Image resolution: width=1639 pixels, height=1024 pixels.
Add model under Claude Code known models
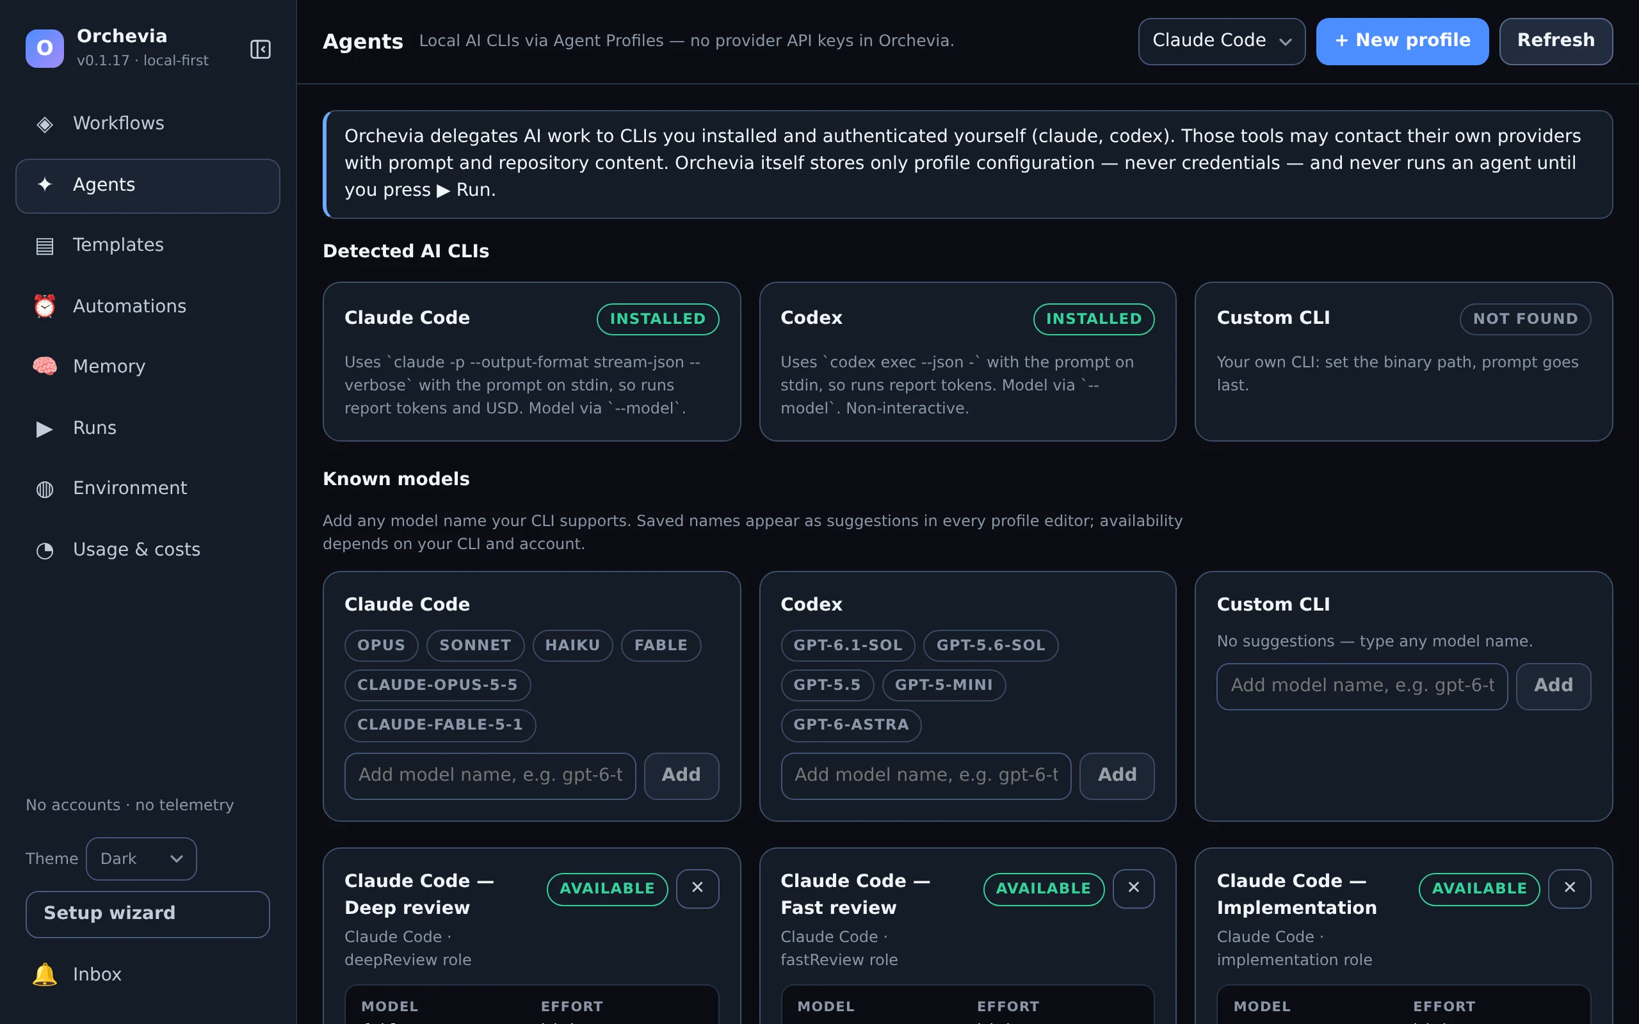[x=681, y=776]
